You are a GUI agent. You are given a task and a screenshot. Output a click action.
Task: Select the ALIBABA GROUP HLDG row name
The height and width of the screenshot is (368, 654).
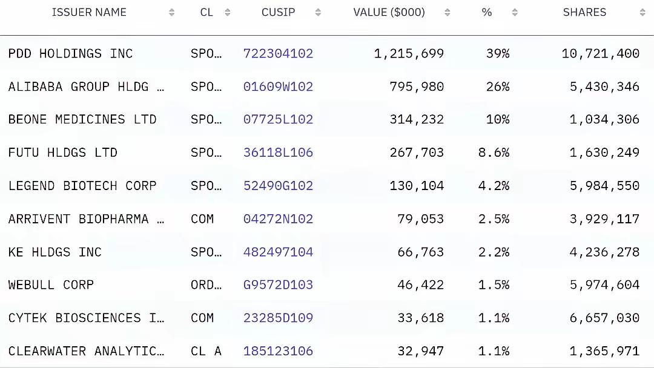coord(87,87)
